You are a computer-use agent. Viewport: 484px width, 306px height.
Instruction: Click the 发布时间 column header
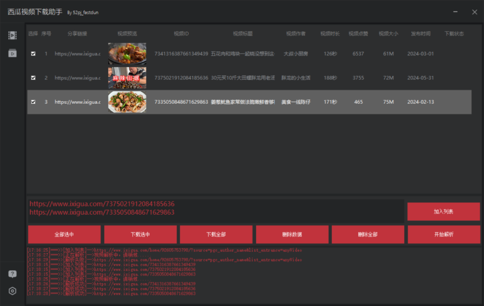420,34
